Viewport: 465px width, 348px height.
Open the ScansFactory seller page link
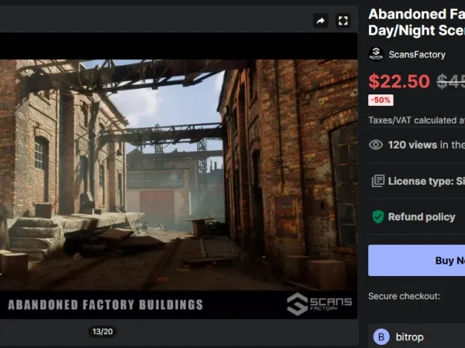coord(417,54)
